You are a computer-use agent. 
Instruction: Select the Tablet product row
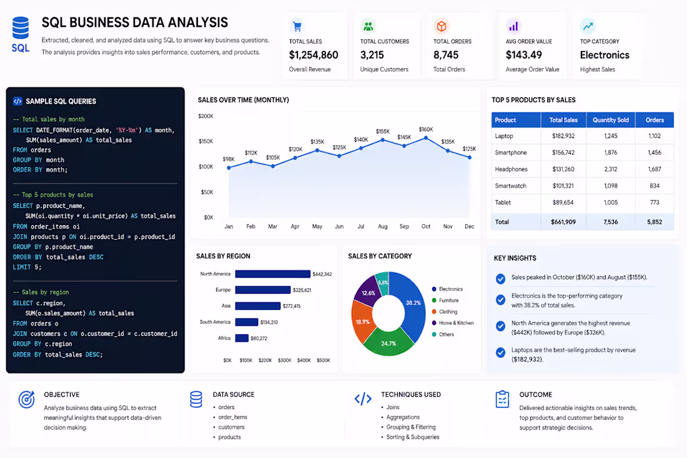583,202
